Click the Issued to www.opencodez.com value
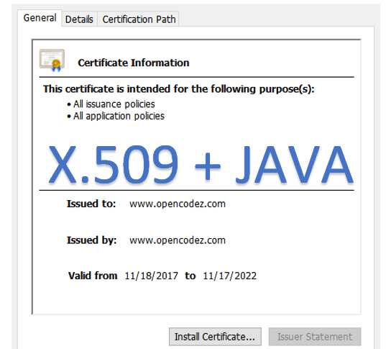The width and height of the screenshot is (391, 349). coord(178,204)
